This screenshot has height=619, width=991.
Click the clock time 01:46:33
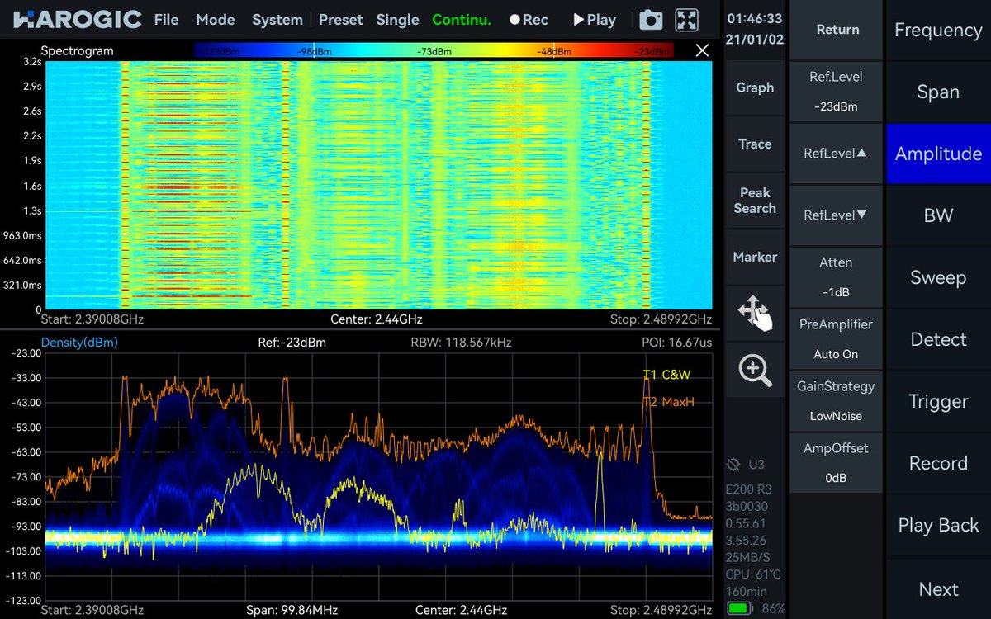755,18
